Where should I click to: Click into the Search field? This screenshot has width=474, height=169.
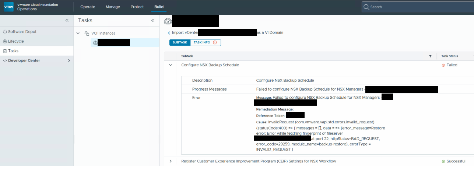pyautogui.click(x=418, y=7)
